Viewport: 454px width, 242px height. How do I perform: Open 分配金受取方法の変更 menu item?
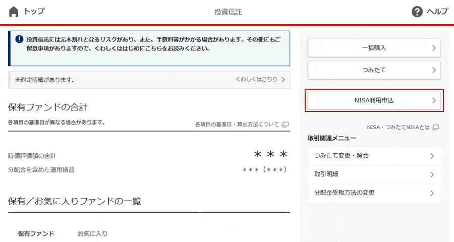[x=374, y=193]
